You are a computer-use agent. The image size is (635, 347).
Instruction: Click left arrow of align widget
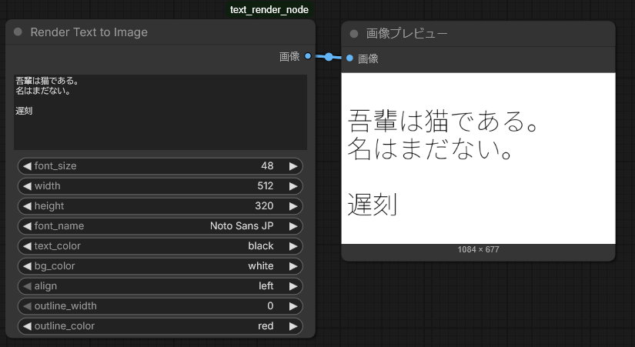[27, 286]
